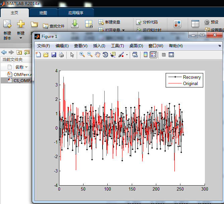Go up one folder level icon
The image size is (224, 204).
pyautogui.click(x=19, y=52)
